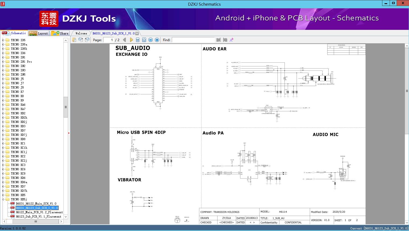Click the red panel-collapse arrow on the splitter
409x231 pixels.
tap(69, 133)
